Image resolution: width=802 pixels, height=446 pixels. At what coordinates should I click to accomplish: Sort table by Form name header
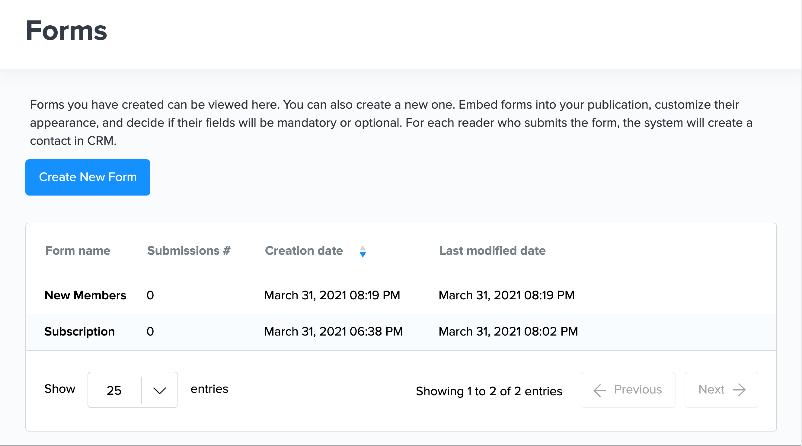78,251
